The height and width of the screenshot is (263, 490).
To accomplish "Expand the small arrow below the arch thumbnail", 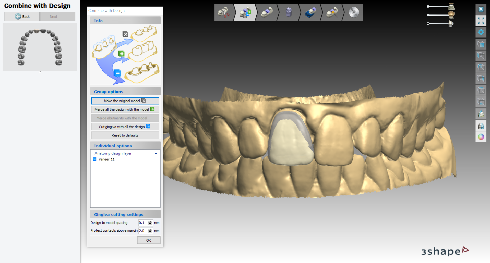I will (40, 72).
